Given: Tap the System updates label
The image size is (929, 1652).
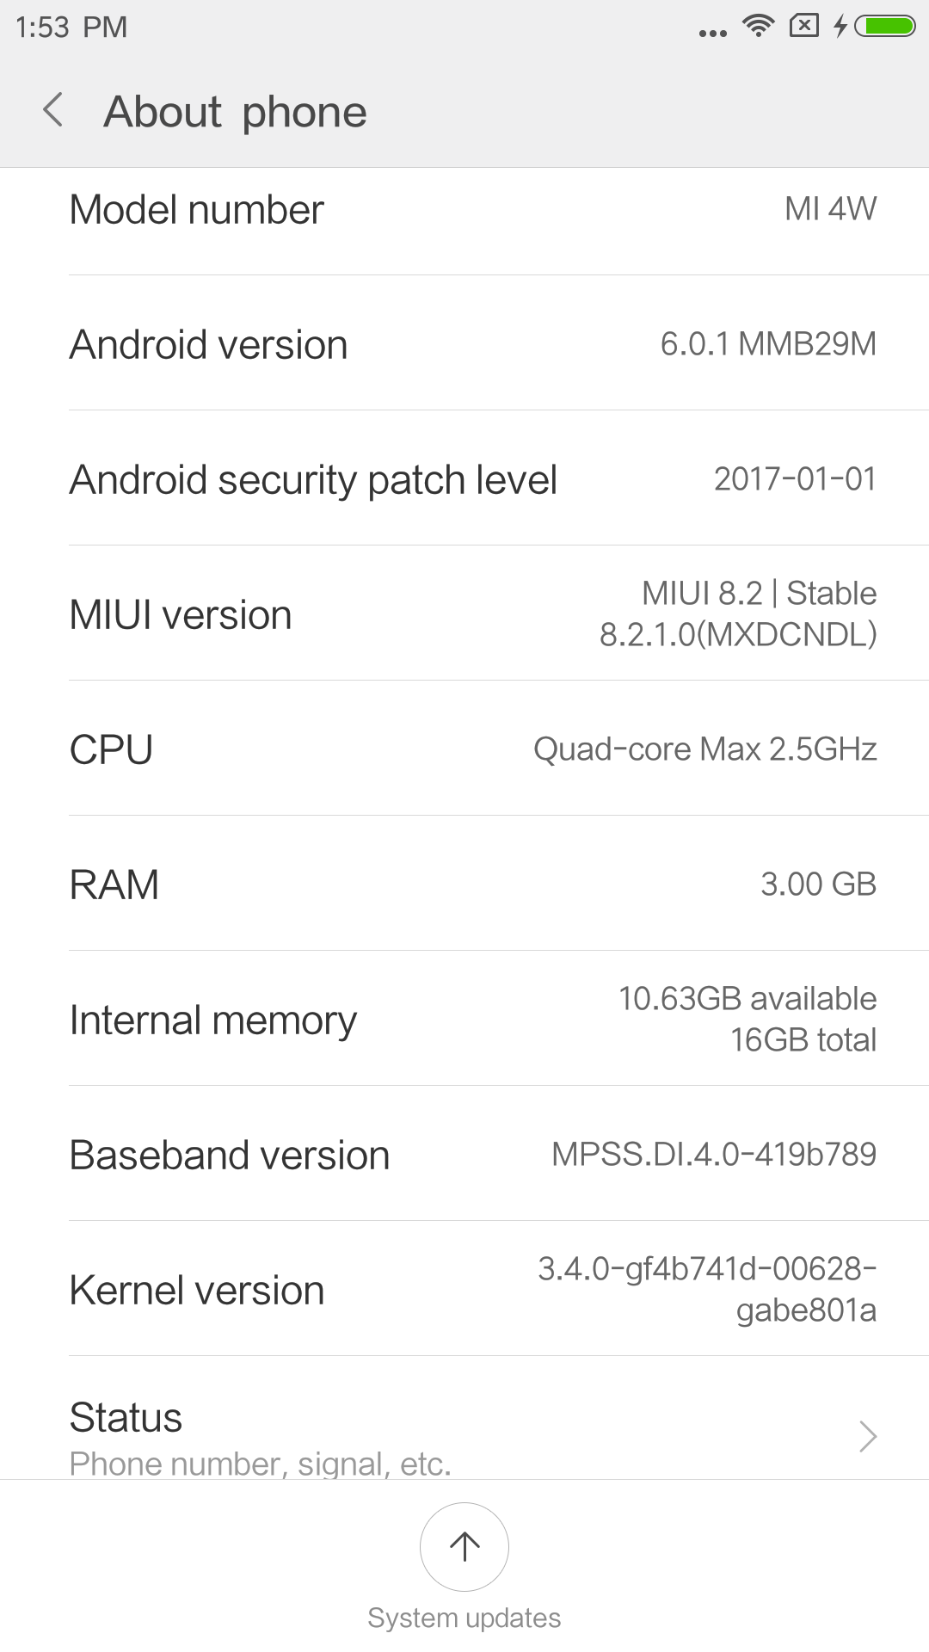Looking at the screenshot, I should (x=464, y=1618).
